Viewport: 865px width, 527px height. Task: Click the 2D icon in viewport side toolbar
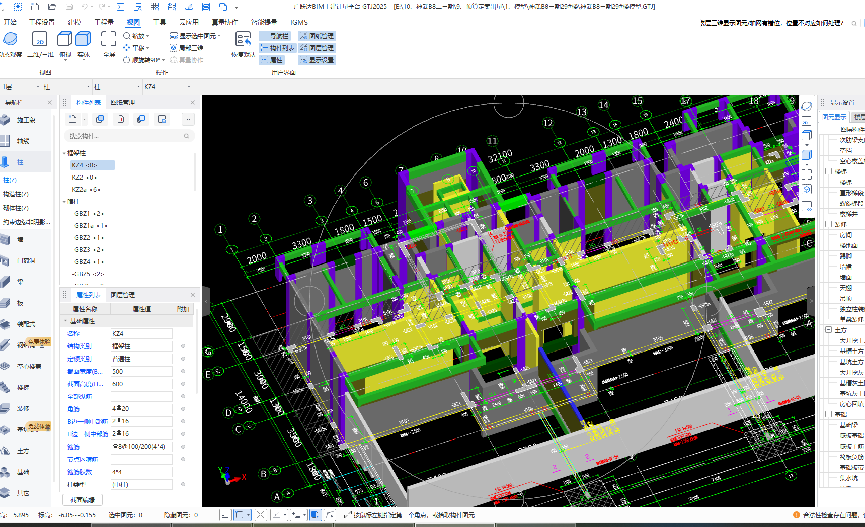pyautogui.click(x=806, y=121)
